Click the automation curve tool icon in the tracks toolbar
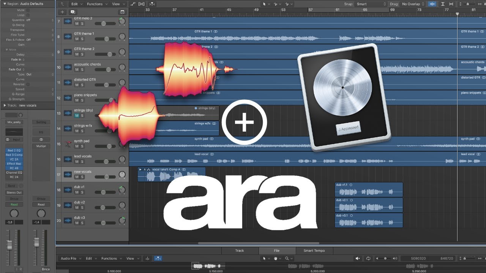 [133, 4]
